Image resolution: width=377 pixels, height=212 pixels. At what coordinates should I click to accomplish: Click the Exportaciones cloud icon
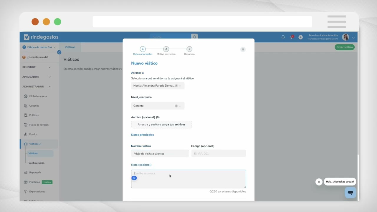pyautogui.click(x=26, y=192)
